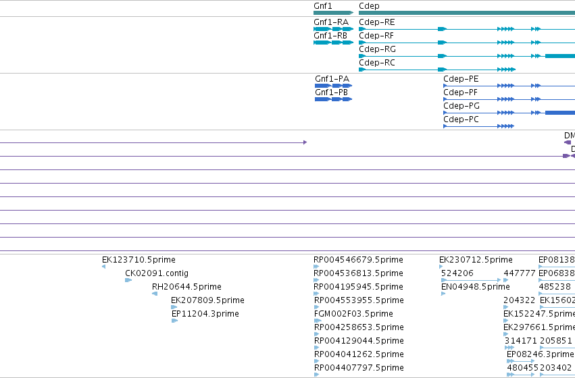Click the RH20644.5prime EST label
The image size is (575, 378).
186,287
